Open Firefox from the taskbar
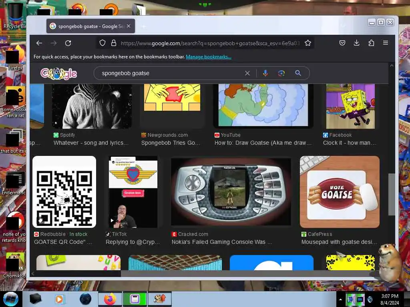This screenshot has height=307, width=410. click(110, 299)
